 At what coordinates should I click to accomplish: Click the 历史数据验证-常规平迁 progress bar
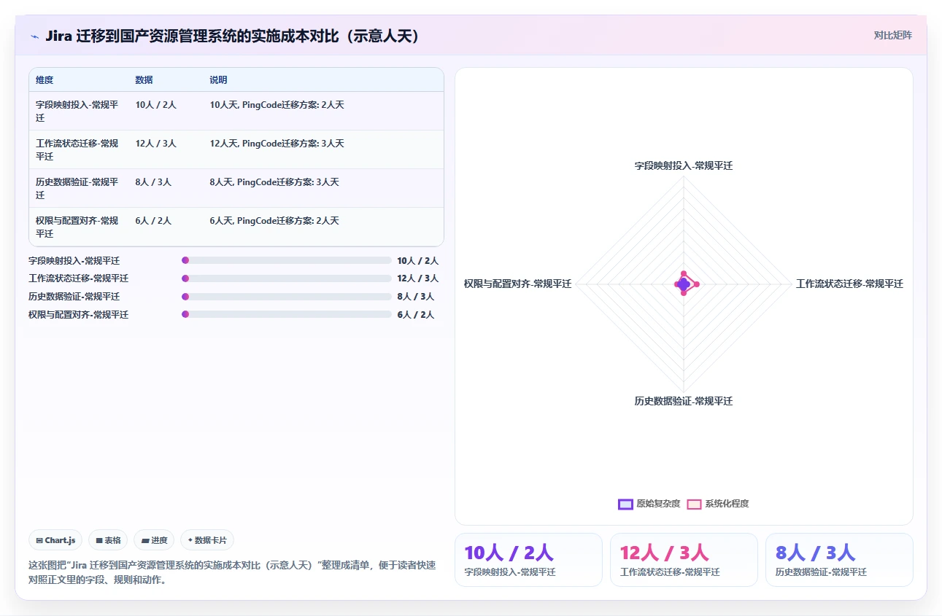[x=287, y=297]
